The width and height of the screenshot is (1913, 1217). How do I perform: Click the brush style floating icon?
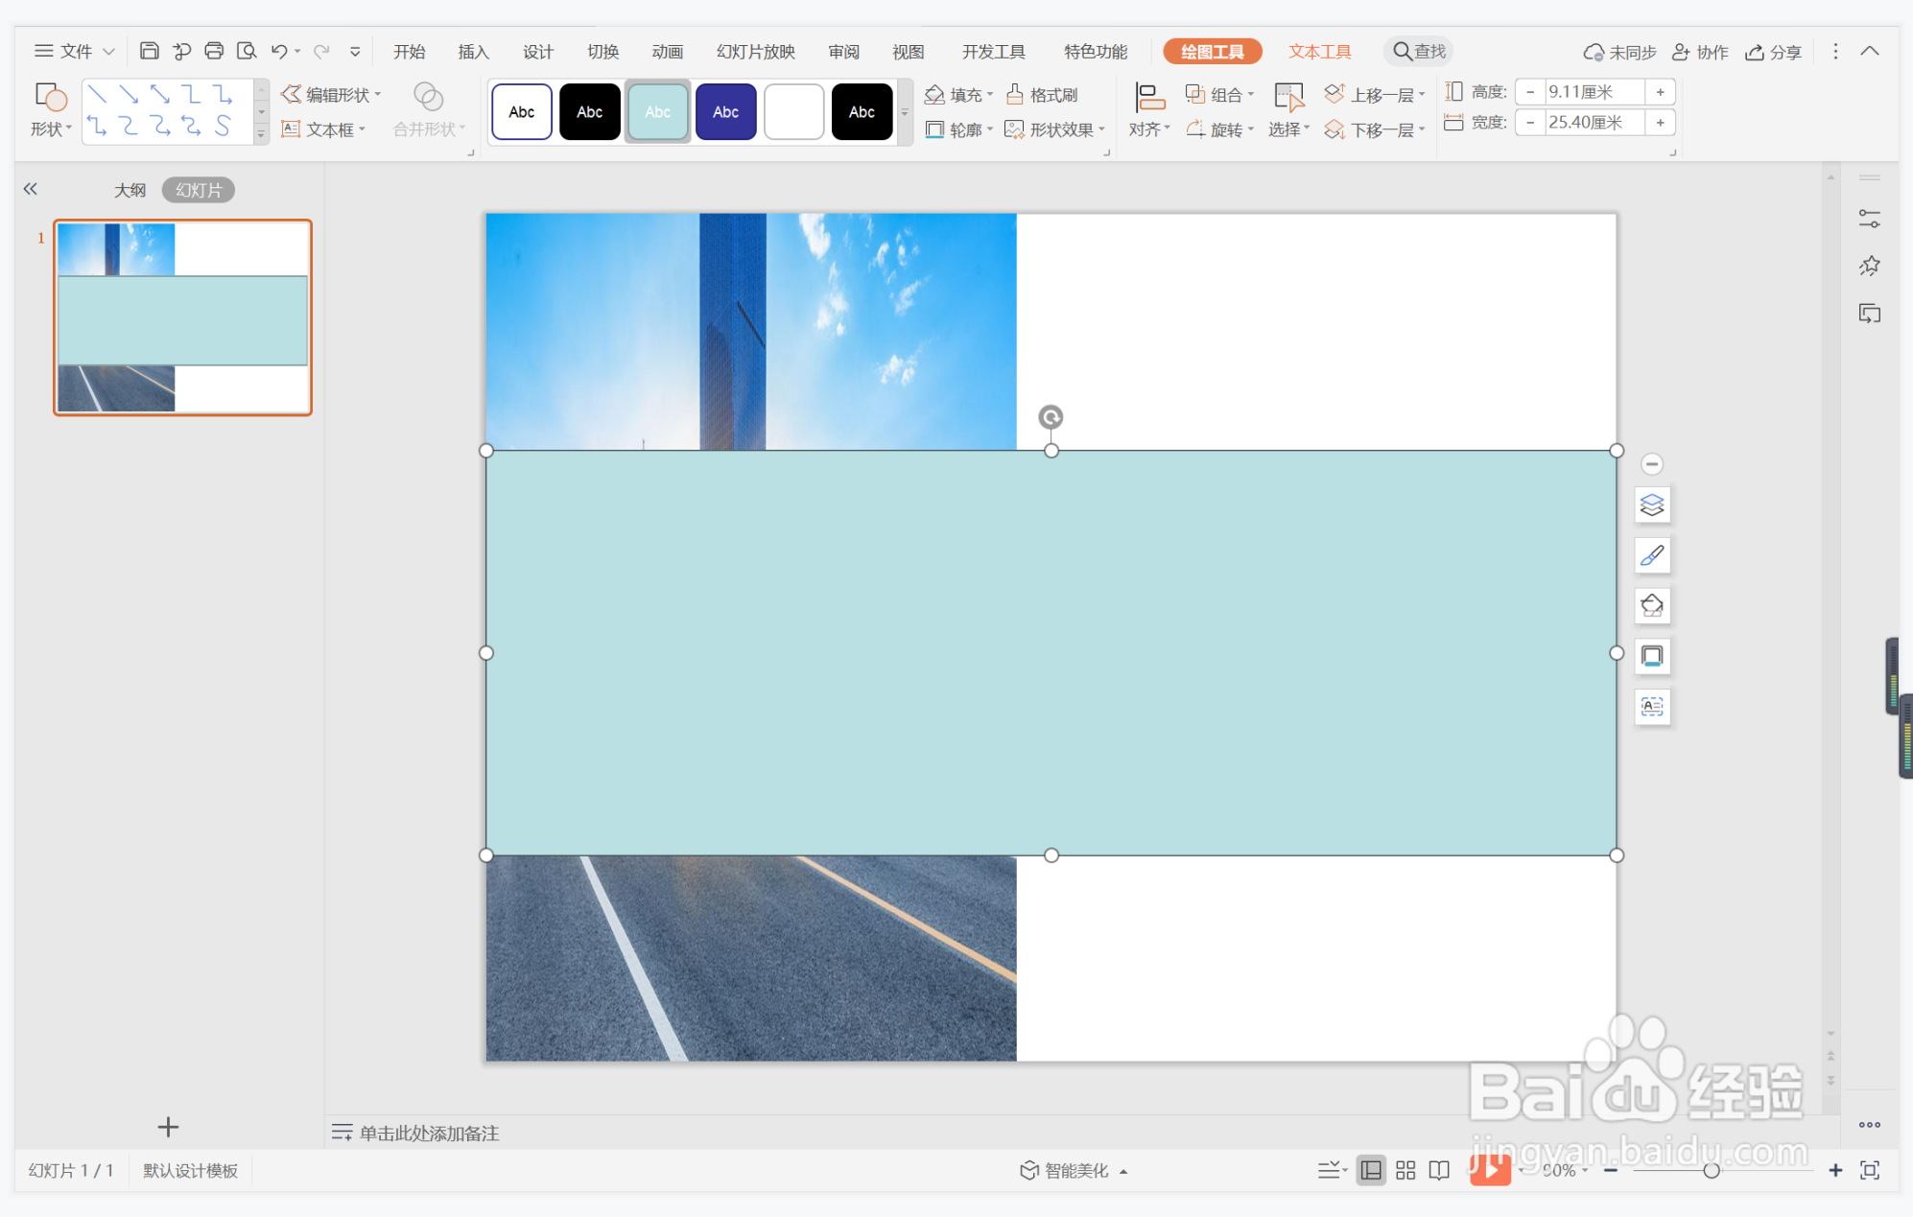coord(1651,555)
